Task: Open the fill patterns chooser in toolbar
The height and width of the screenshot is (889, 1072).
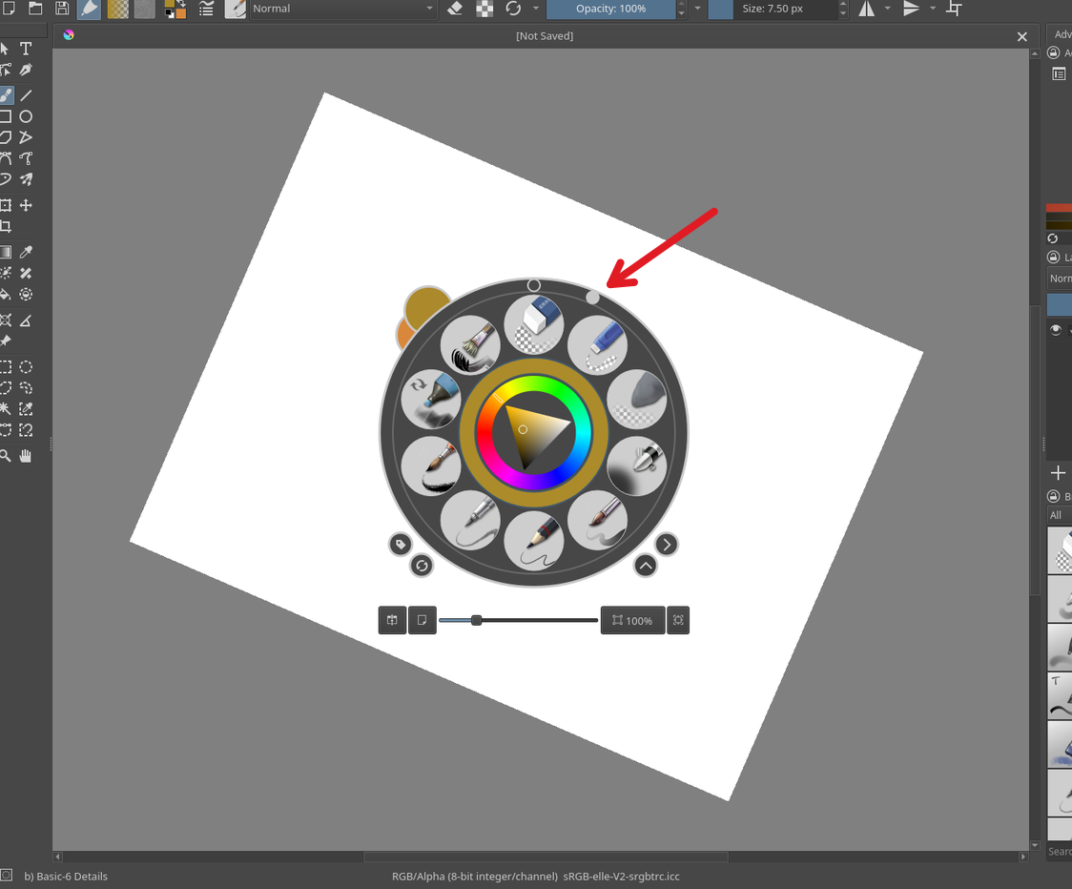Action: point(144,9)
